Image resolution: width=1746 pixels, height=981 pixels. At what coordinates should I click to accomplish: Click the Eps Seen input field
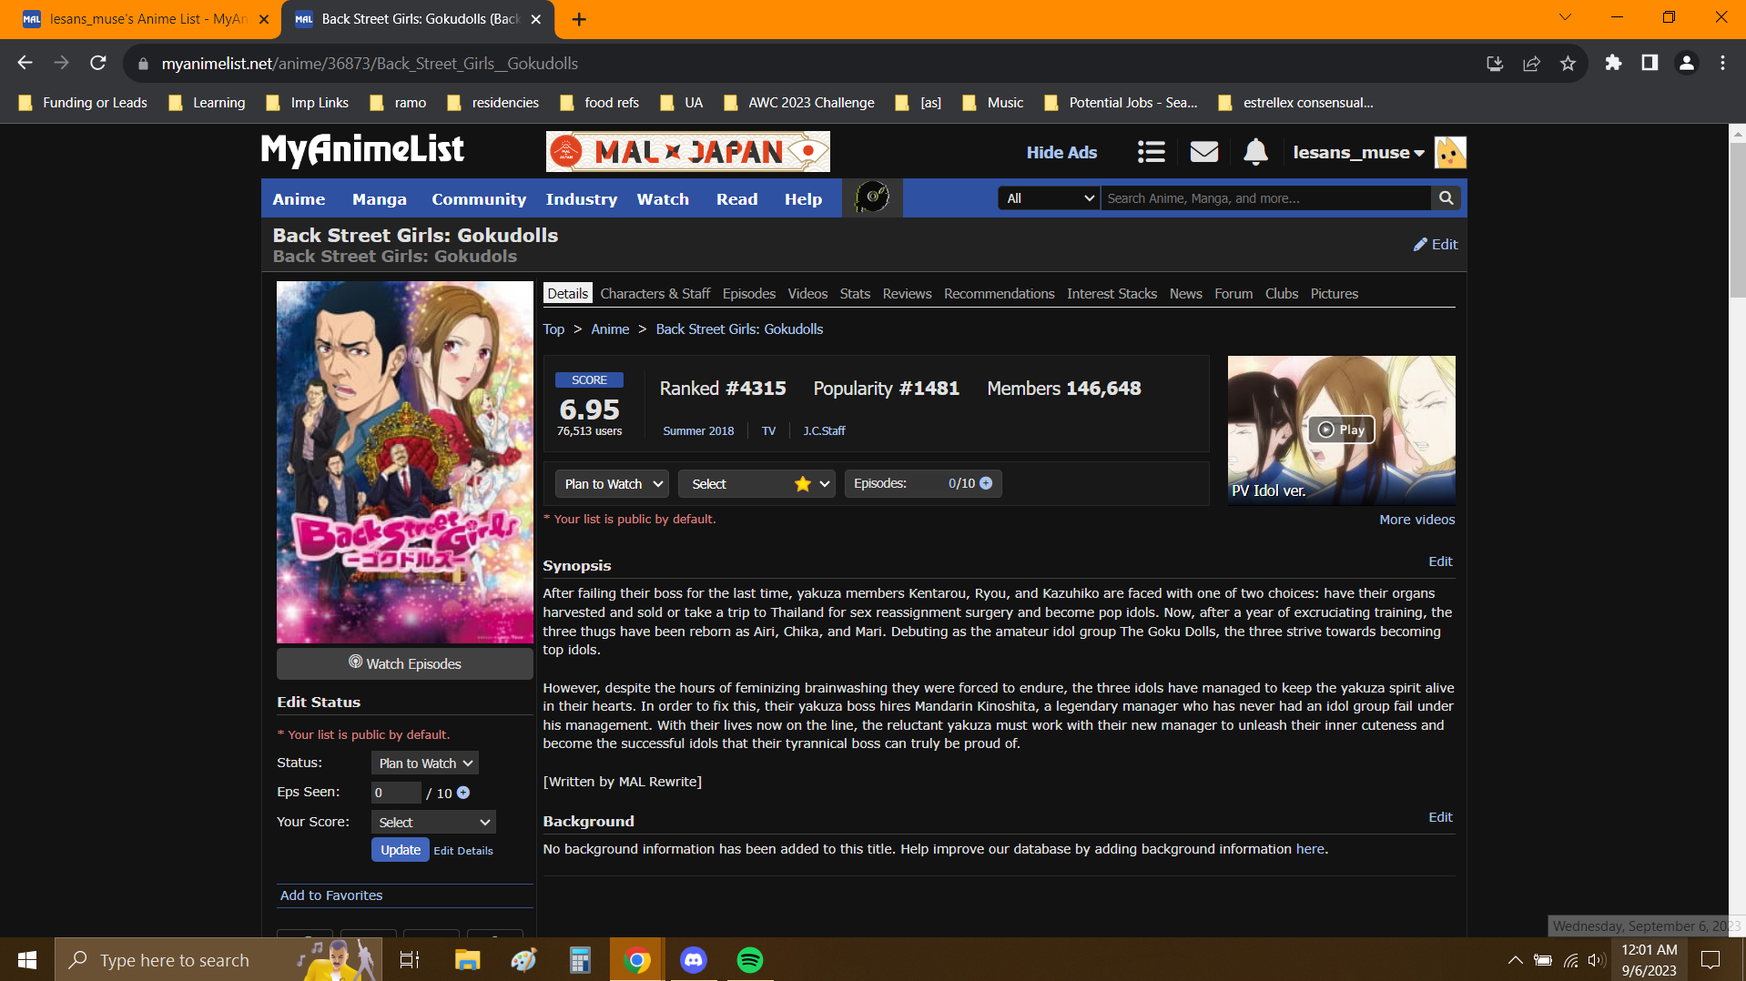click(x=396, y=793)
